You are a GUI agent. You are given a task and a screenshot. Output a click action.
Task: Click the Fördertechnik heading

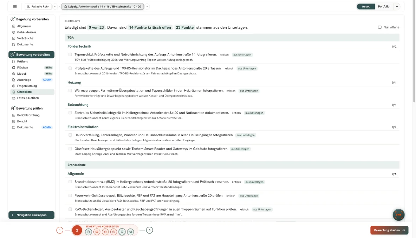pyautogui.click(x=79, y=46)
